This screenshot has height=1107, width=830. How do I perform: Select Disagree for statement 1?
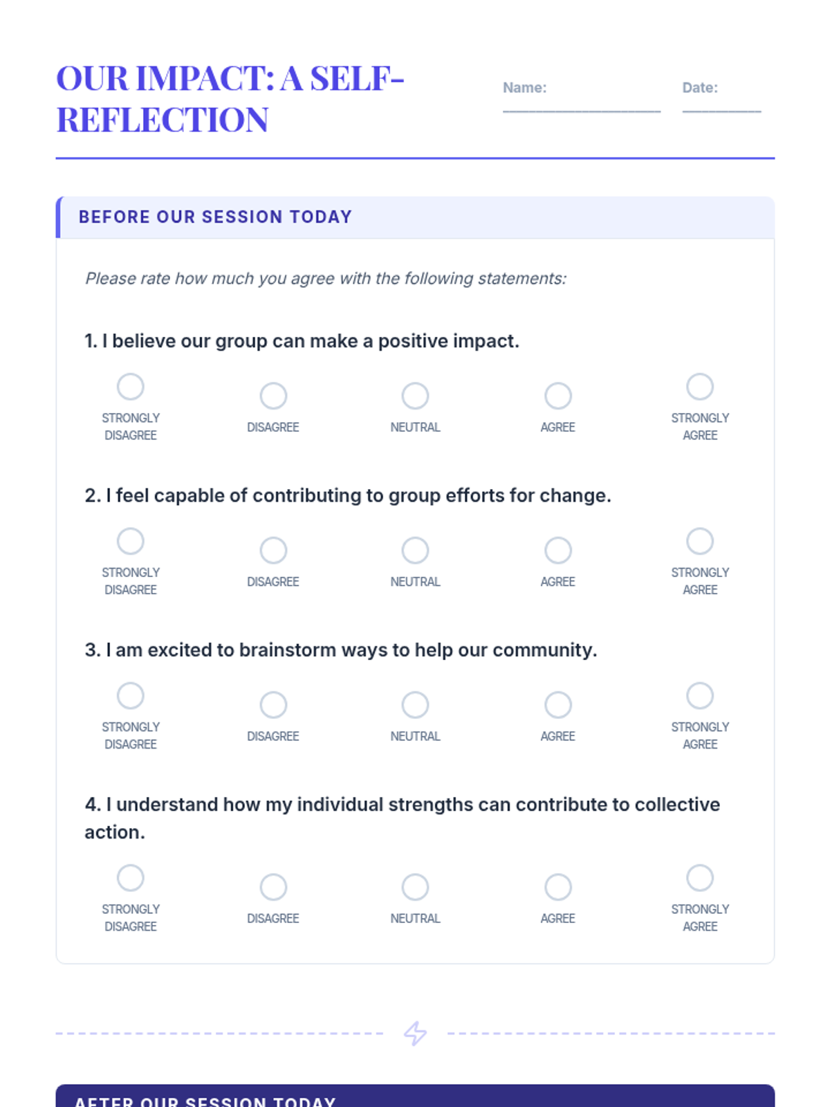tap(273, 396)
